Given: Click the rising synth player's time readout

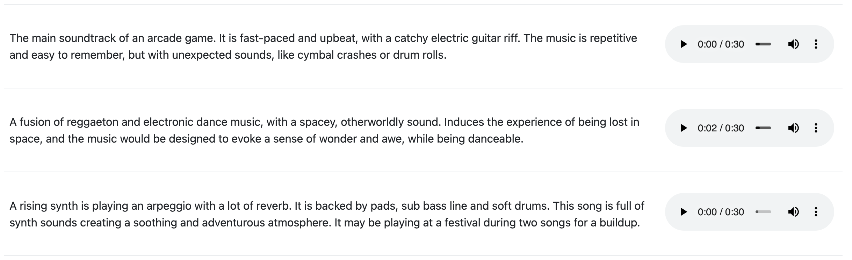Looking at the screenshot, I should (721, 212).
